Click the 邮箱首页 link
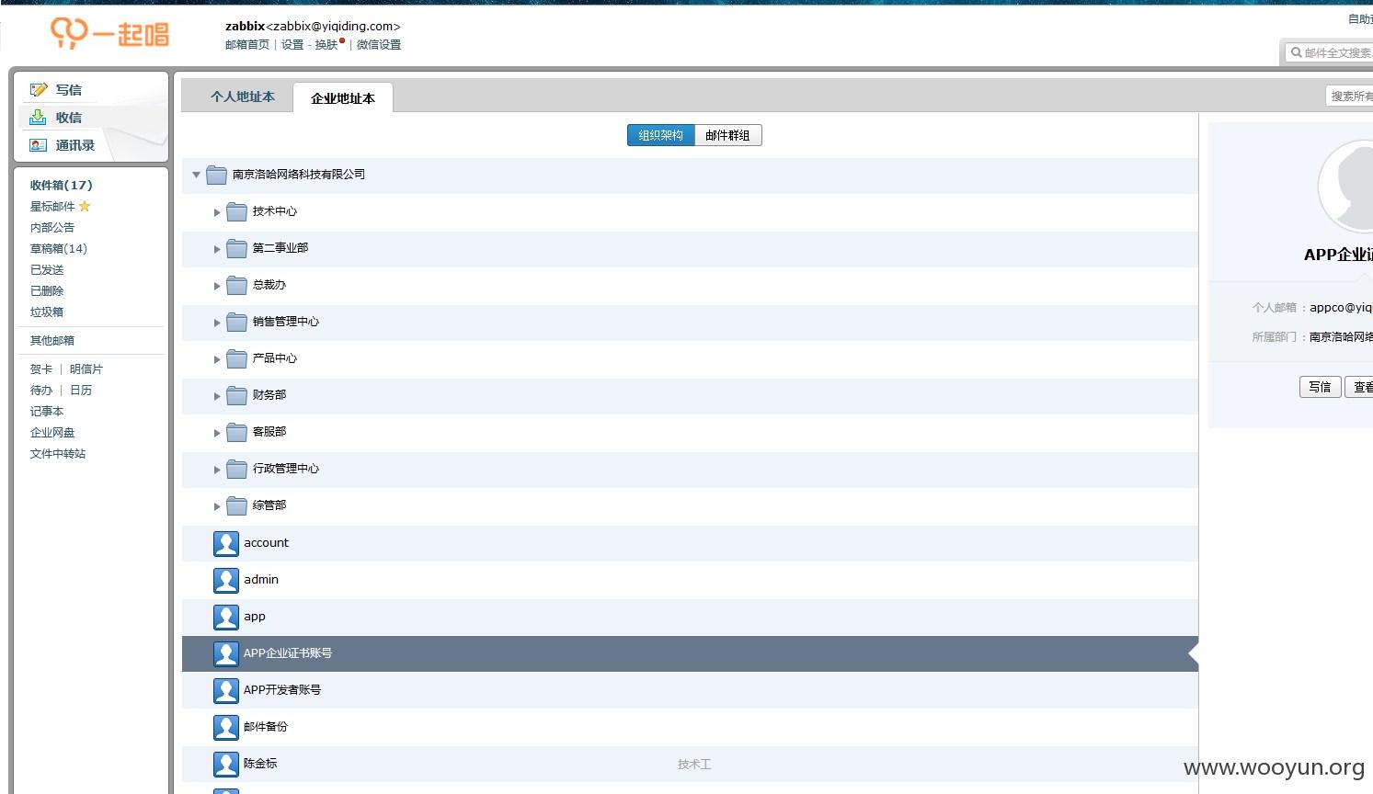The width and height of the screenshot is (1373, 794). 247,44
